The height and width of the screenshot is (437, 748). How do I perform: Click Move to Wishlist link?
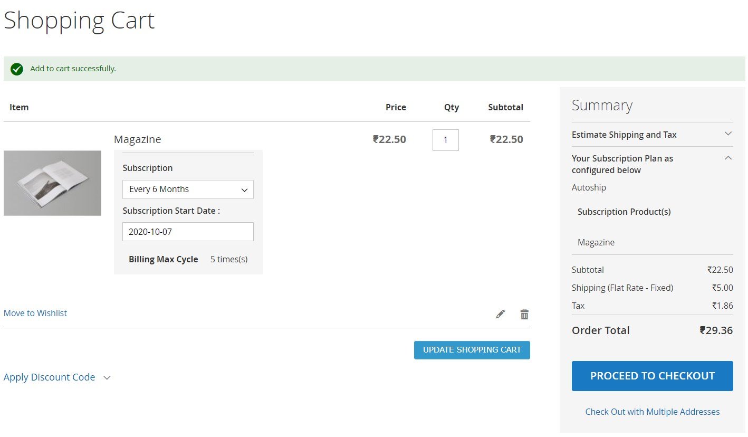pyautogui.click(x=35, y=313)
